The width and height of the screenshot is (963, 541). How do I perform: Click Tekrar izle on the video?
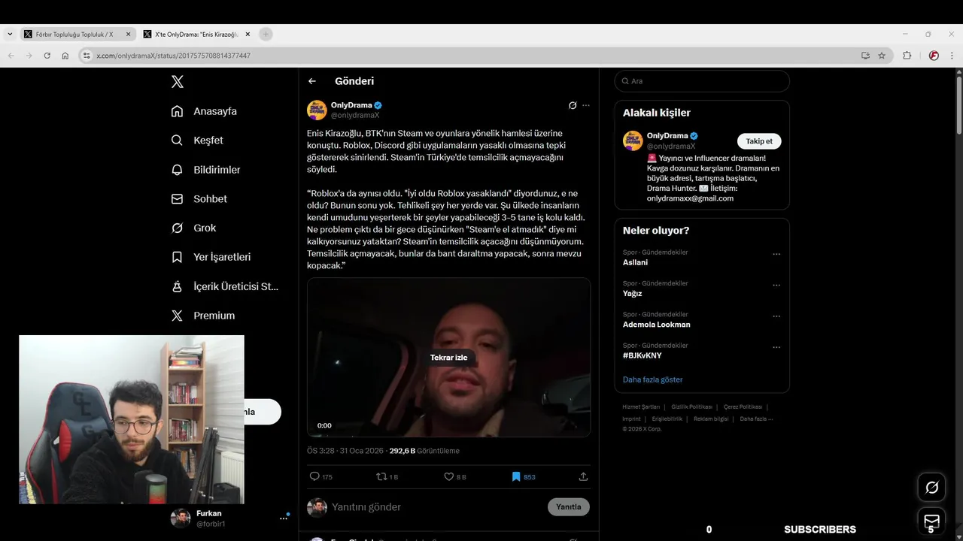click(448, 358)
